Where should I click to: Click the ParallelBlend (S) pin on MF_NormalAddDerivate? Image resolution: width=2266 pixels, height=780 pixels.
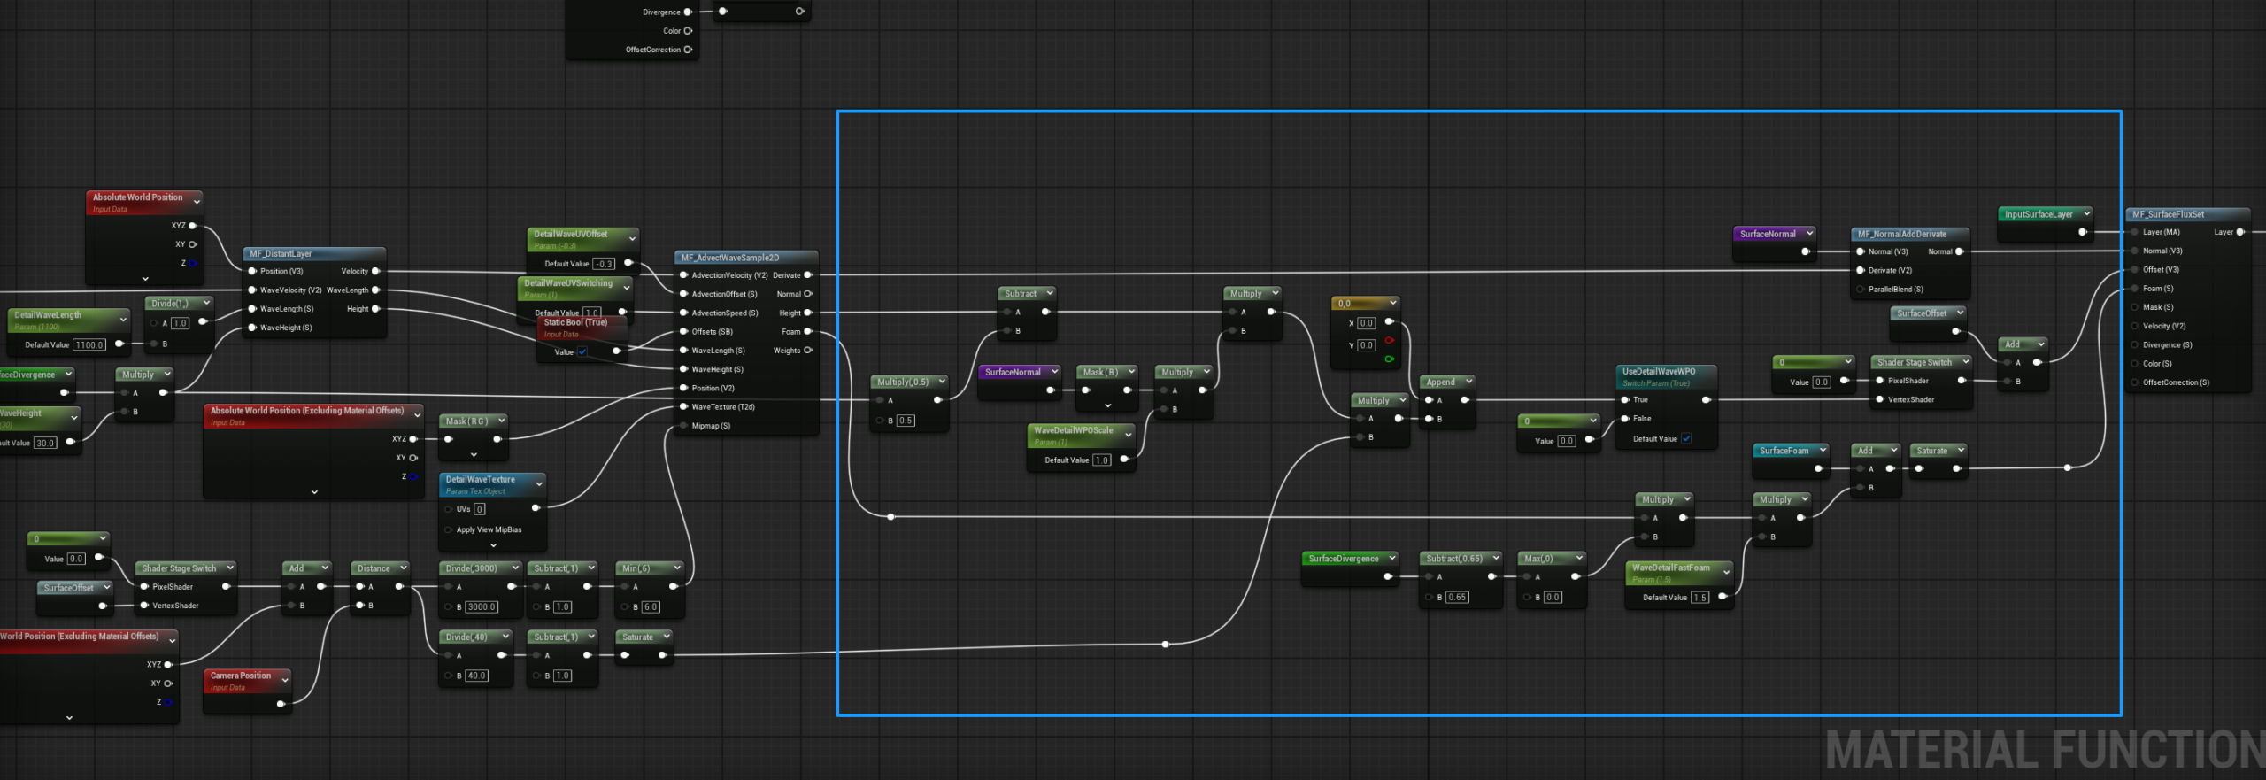pos(1861,290)
